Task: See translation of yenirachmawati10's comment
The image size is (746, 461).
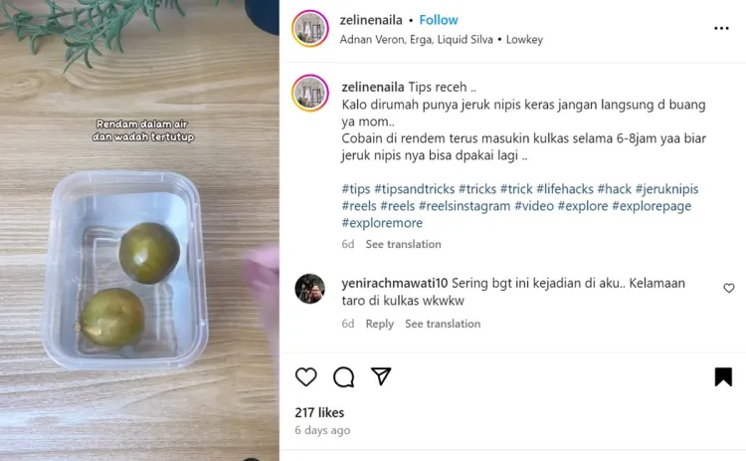Action: [443, 324]
